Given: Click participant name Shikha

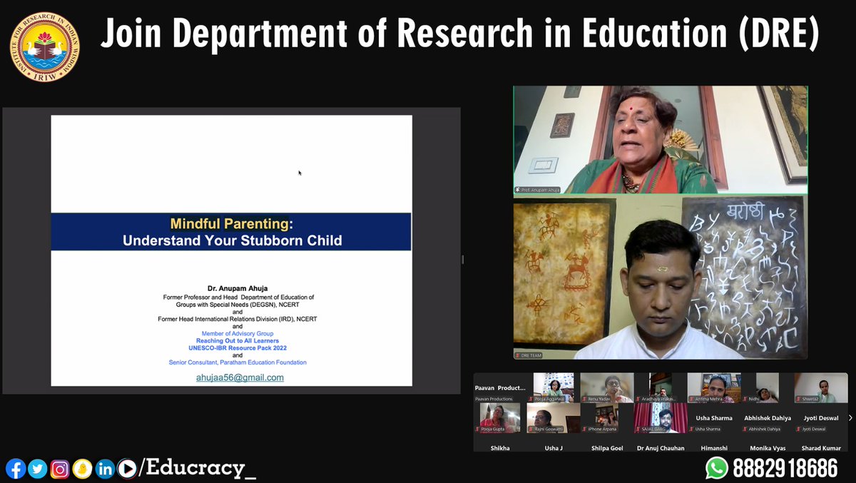Looking at the screenshot, I should pos(500,448).
